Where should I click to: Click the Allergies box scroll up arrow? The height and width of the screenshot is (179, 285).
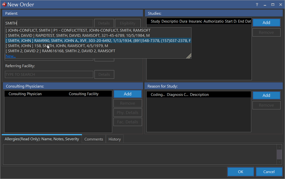[x=279, y=147]
